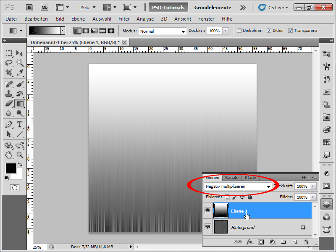This screenshot has height=252, width=336.
Task: Select the Hand tool
Action: 9,155
